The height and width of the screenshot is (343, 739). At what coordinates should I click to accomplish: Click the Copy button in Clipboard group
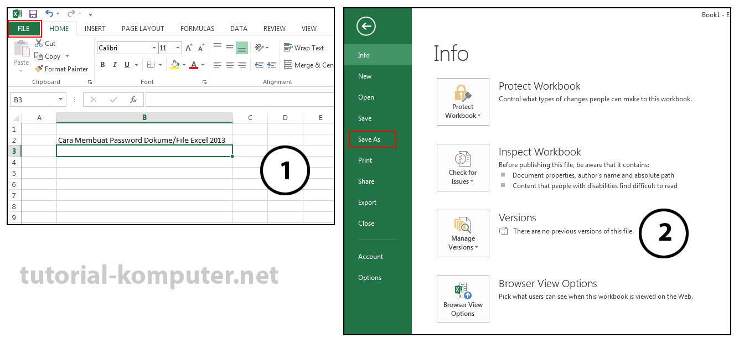48,56
